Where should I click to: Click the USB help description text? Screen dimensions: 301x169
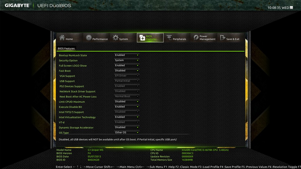[118, 139]
